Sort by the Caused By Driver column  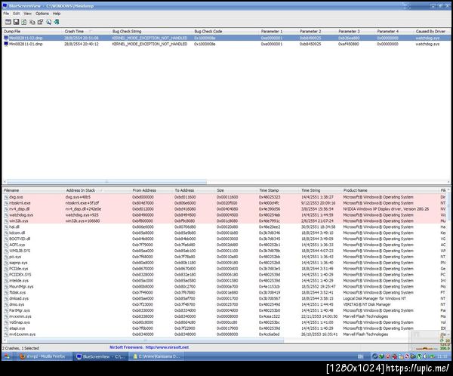432,31
